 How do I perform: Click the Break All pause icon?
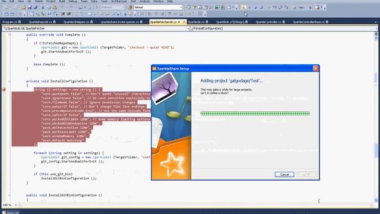coord(249,8)
